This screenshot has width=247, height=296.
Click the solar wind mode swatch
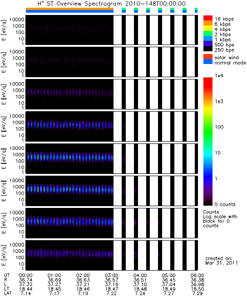(208, 57)
